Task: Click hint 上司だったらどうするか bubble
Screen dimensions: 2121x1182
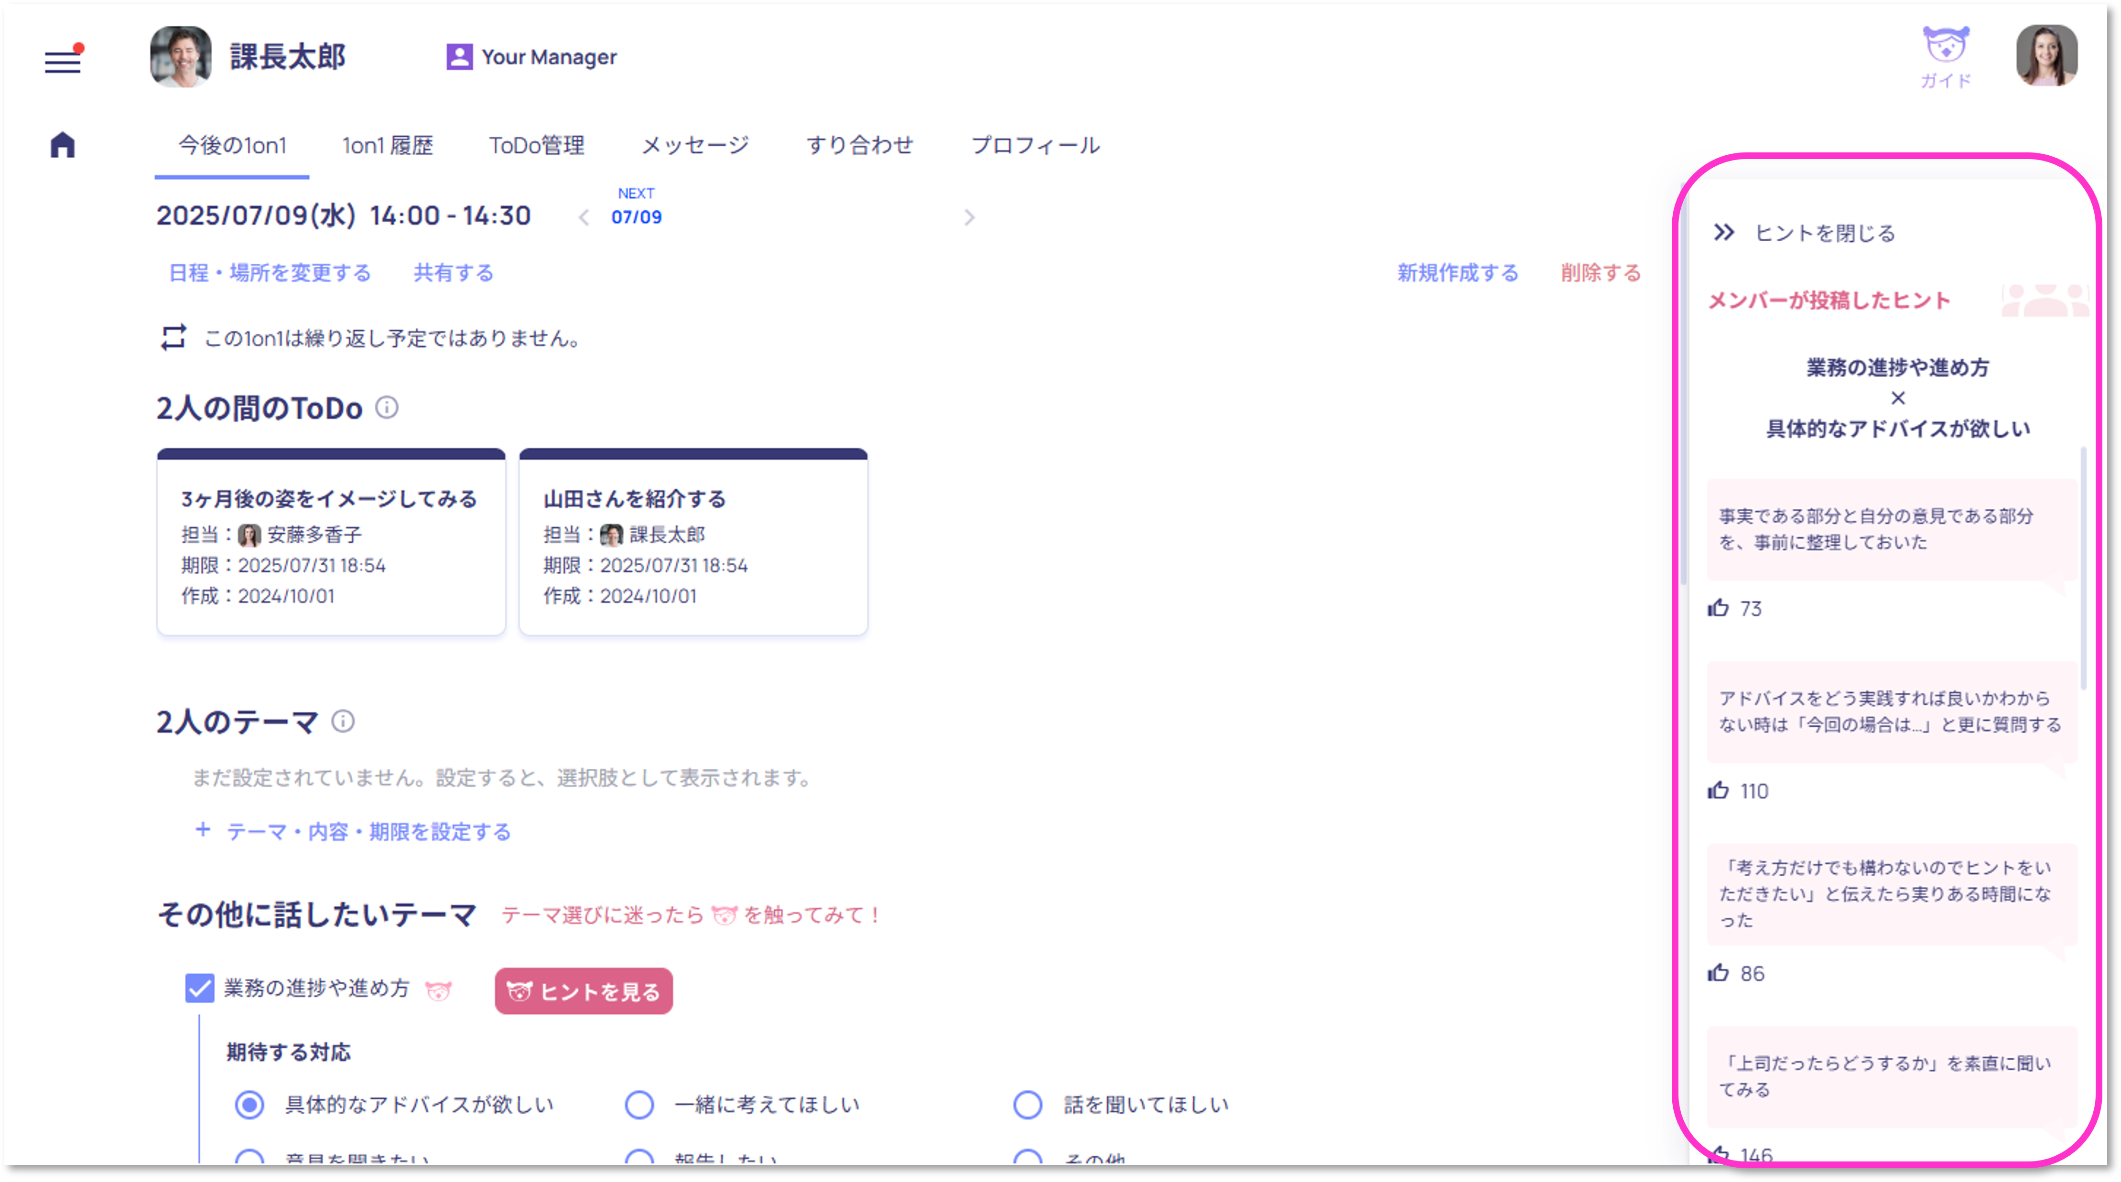Action: (1891, 1076)
